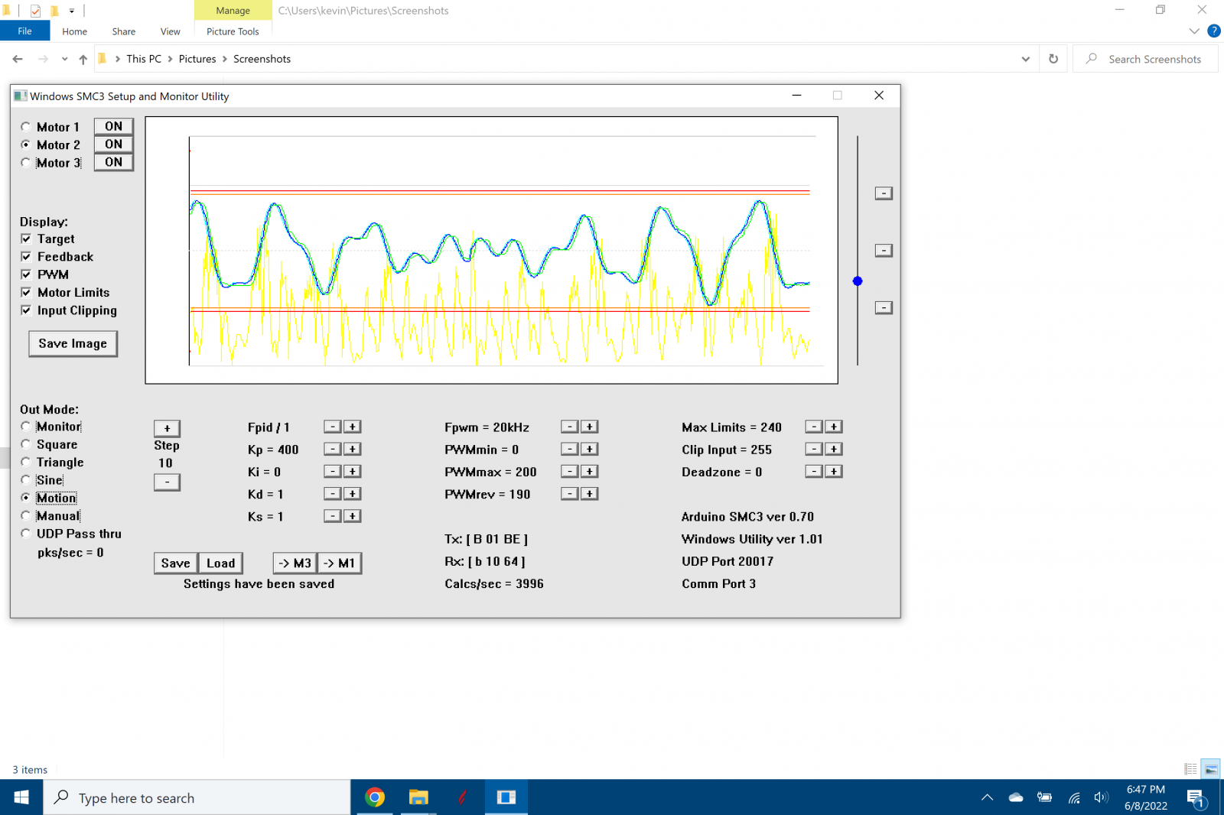The image size is (1224, 815).
Task: Increase Deadzone with plus button
Action: [835, 471]
